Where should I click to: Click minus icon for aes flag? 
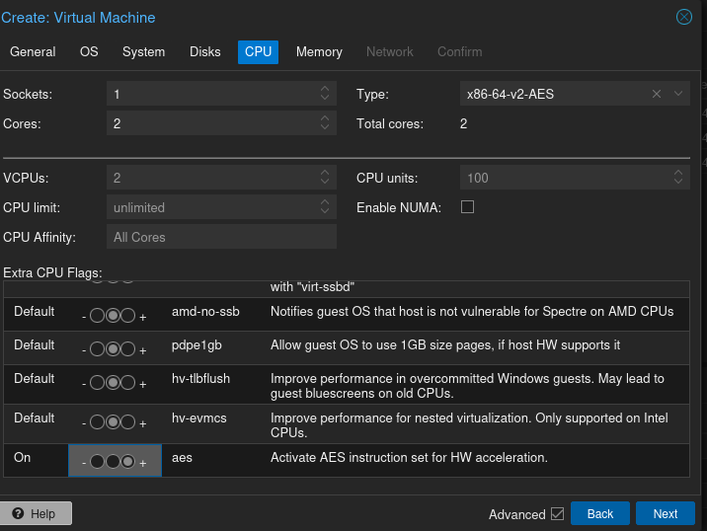(x=84, y=463)
